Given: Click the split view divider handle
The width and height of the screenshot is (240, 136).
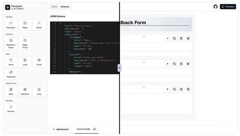Looking at the screenshot, I should tap(119, 68).
